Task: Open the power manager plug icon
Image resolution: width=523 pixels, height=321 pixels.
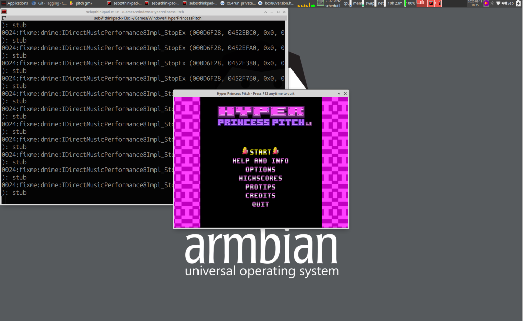Action: click(x=518, y=3)
